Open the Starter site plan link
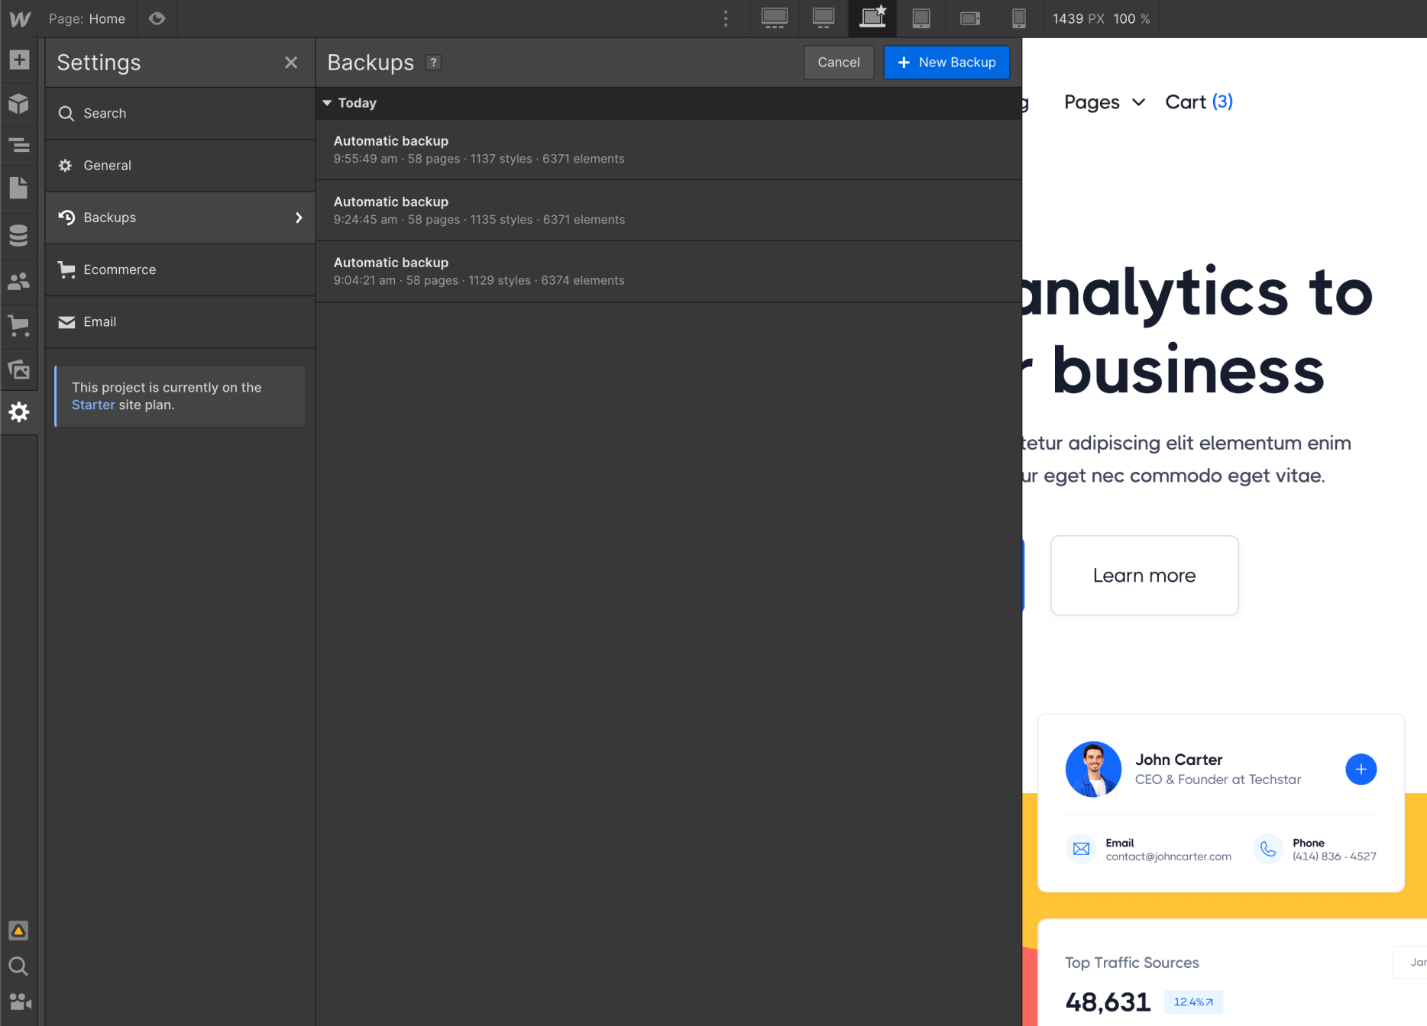The image size is (1427, 1026). (x=93, y=405)
